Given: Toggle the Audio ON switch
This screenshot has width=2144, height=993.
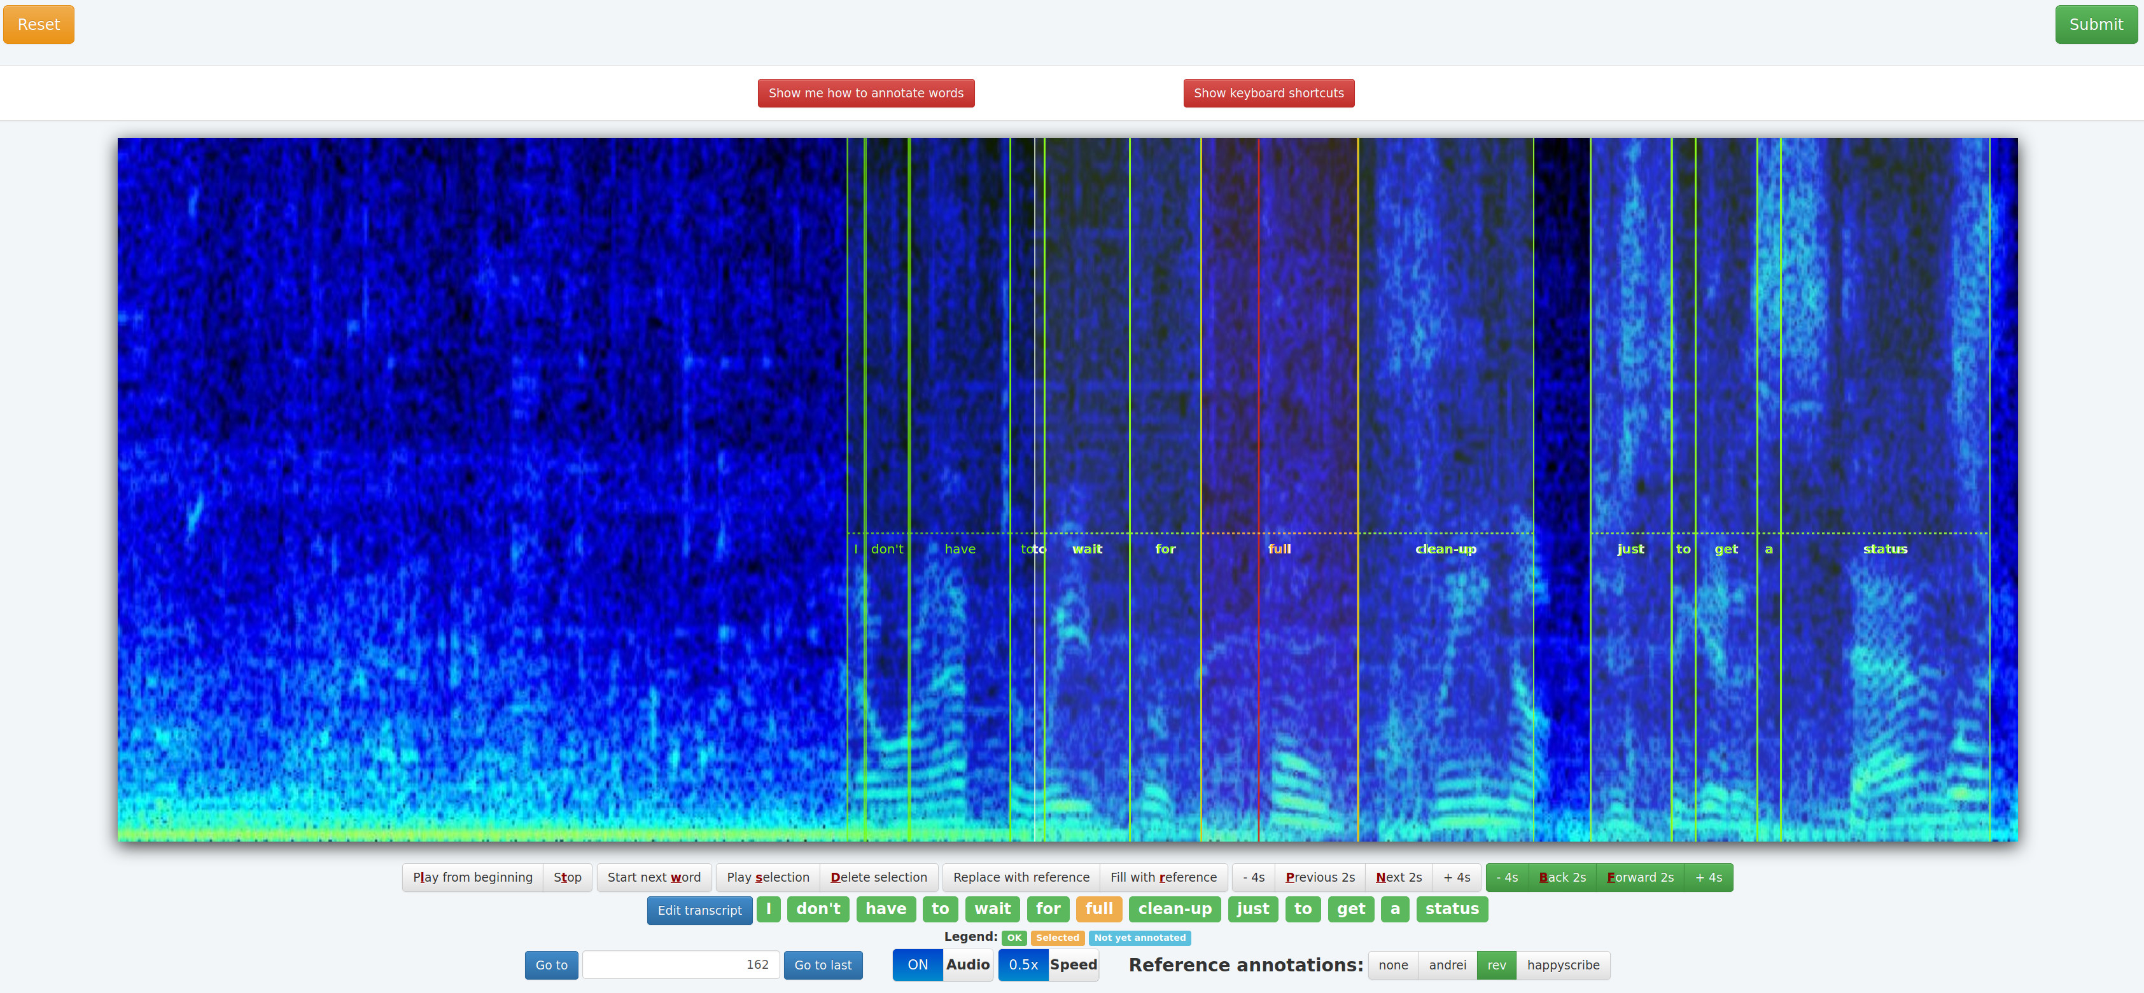Looking at the screenshot, I should [x=942, y=965].
